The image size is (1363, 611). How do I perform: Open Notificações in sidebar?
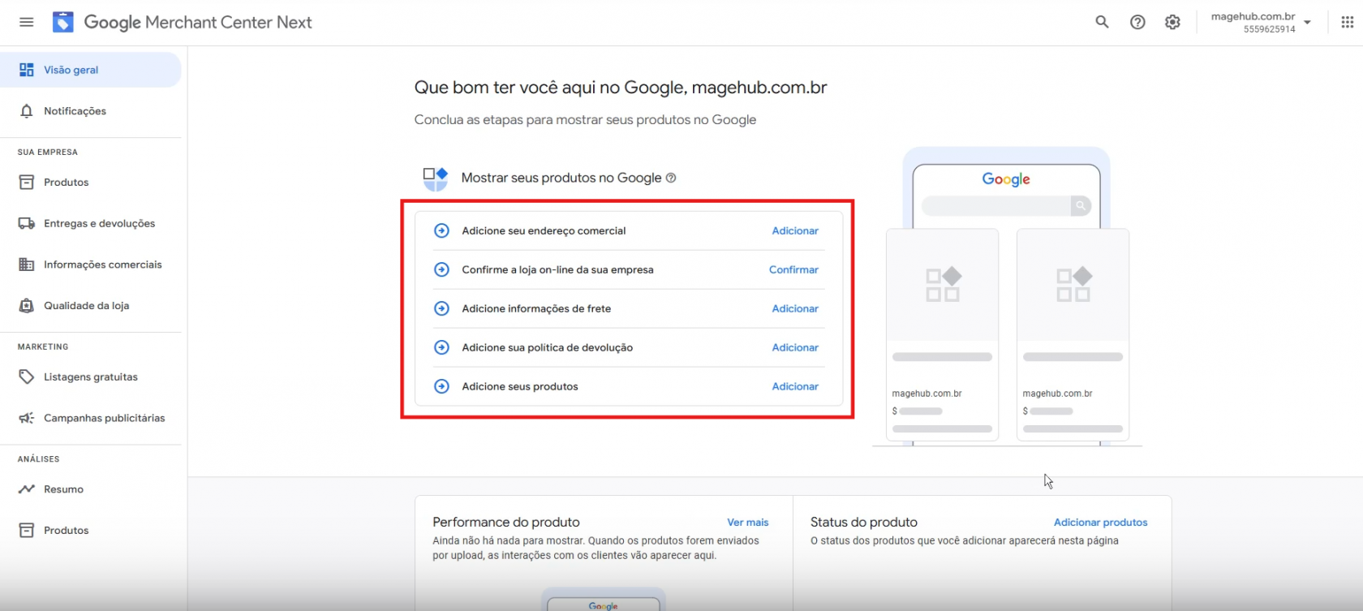pyautogui.click(x=91, y=111)
